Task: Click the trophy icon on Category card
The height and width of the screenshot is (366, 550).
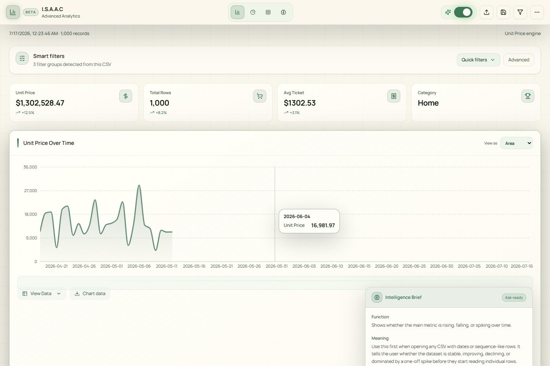Action: (x=528, y=96)
